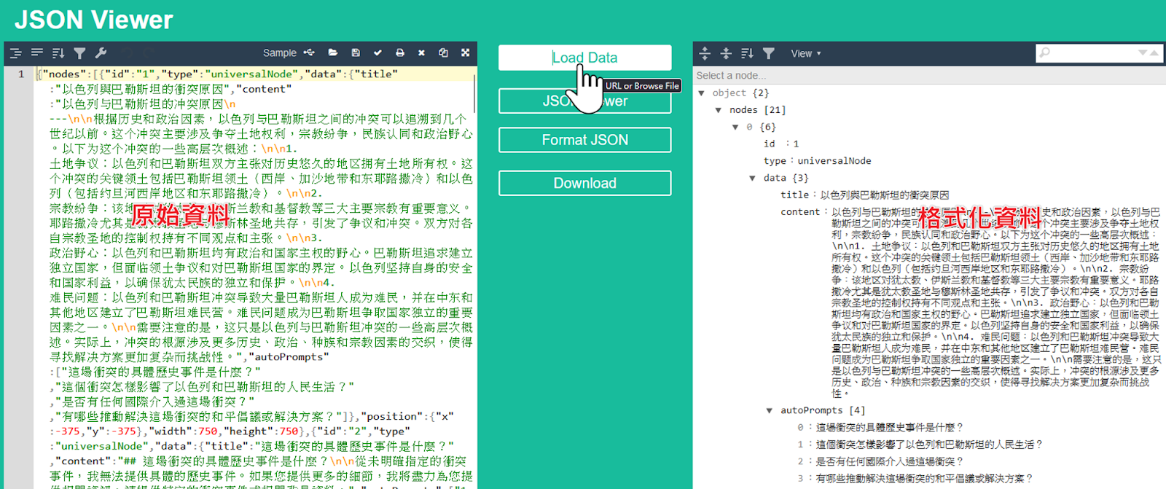Click the Load Data button
The width and height of the screenshot is (1166, 489).
pyautogui.click(x=584, y=58)
